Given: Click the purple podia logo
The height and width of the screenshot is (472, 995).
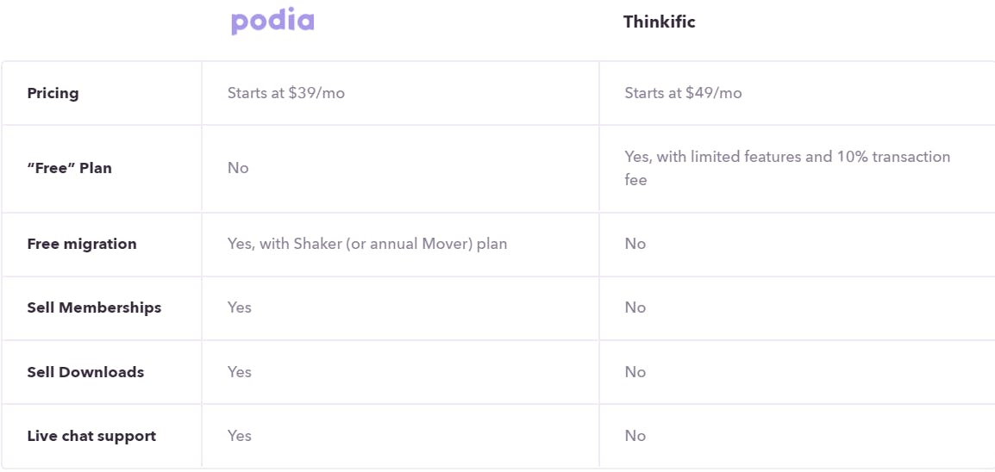Looking at the screenshot, I should (x=272, y=22).
